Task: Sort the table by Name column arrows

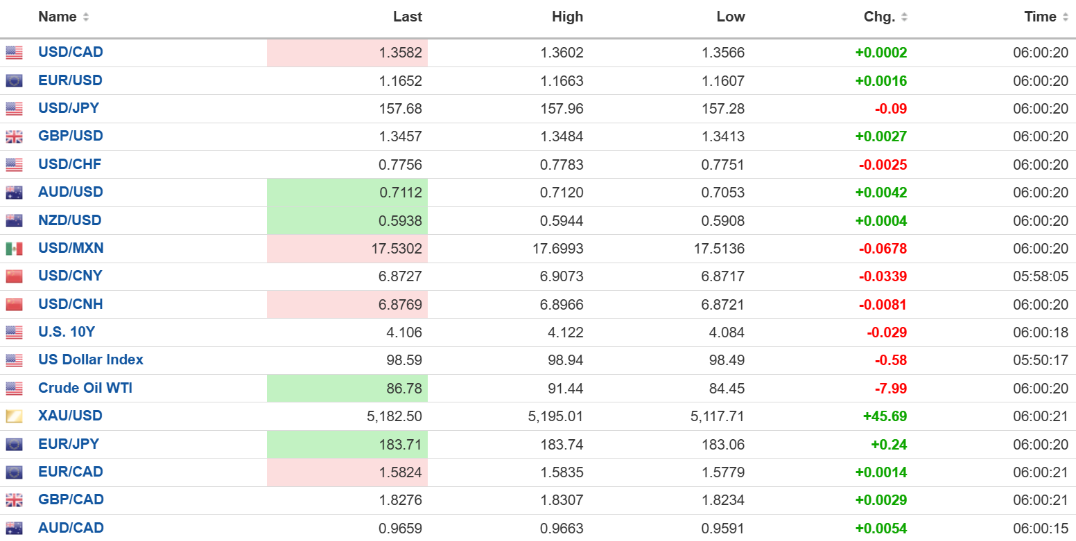Action: pos(86,17)
